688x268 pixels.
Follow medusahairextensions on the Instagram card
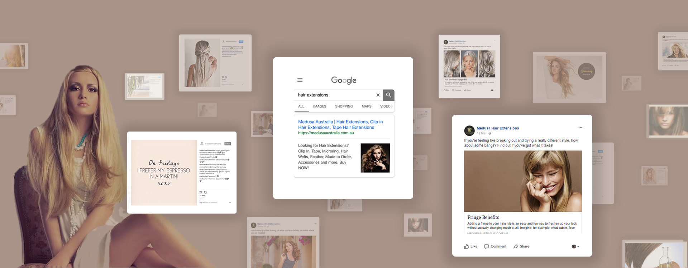(228, 144)
